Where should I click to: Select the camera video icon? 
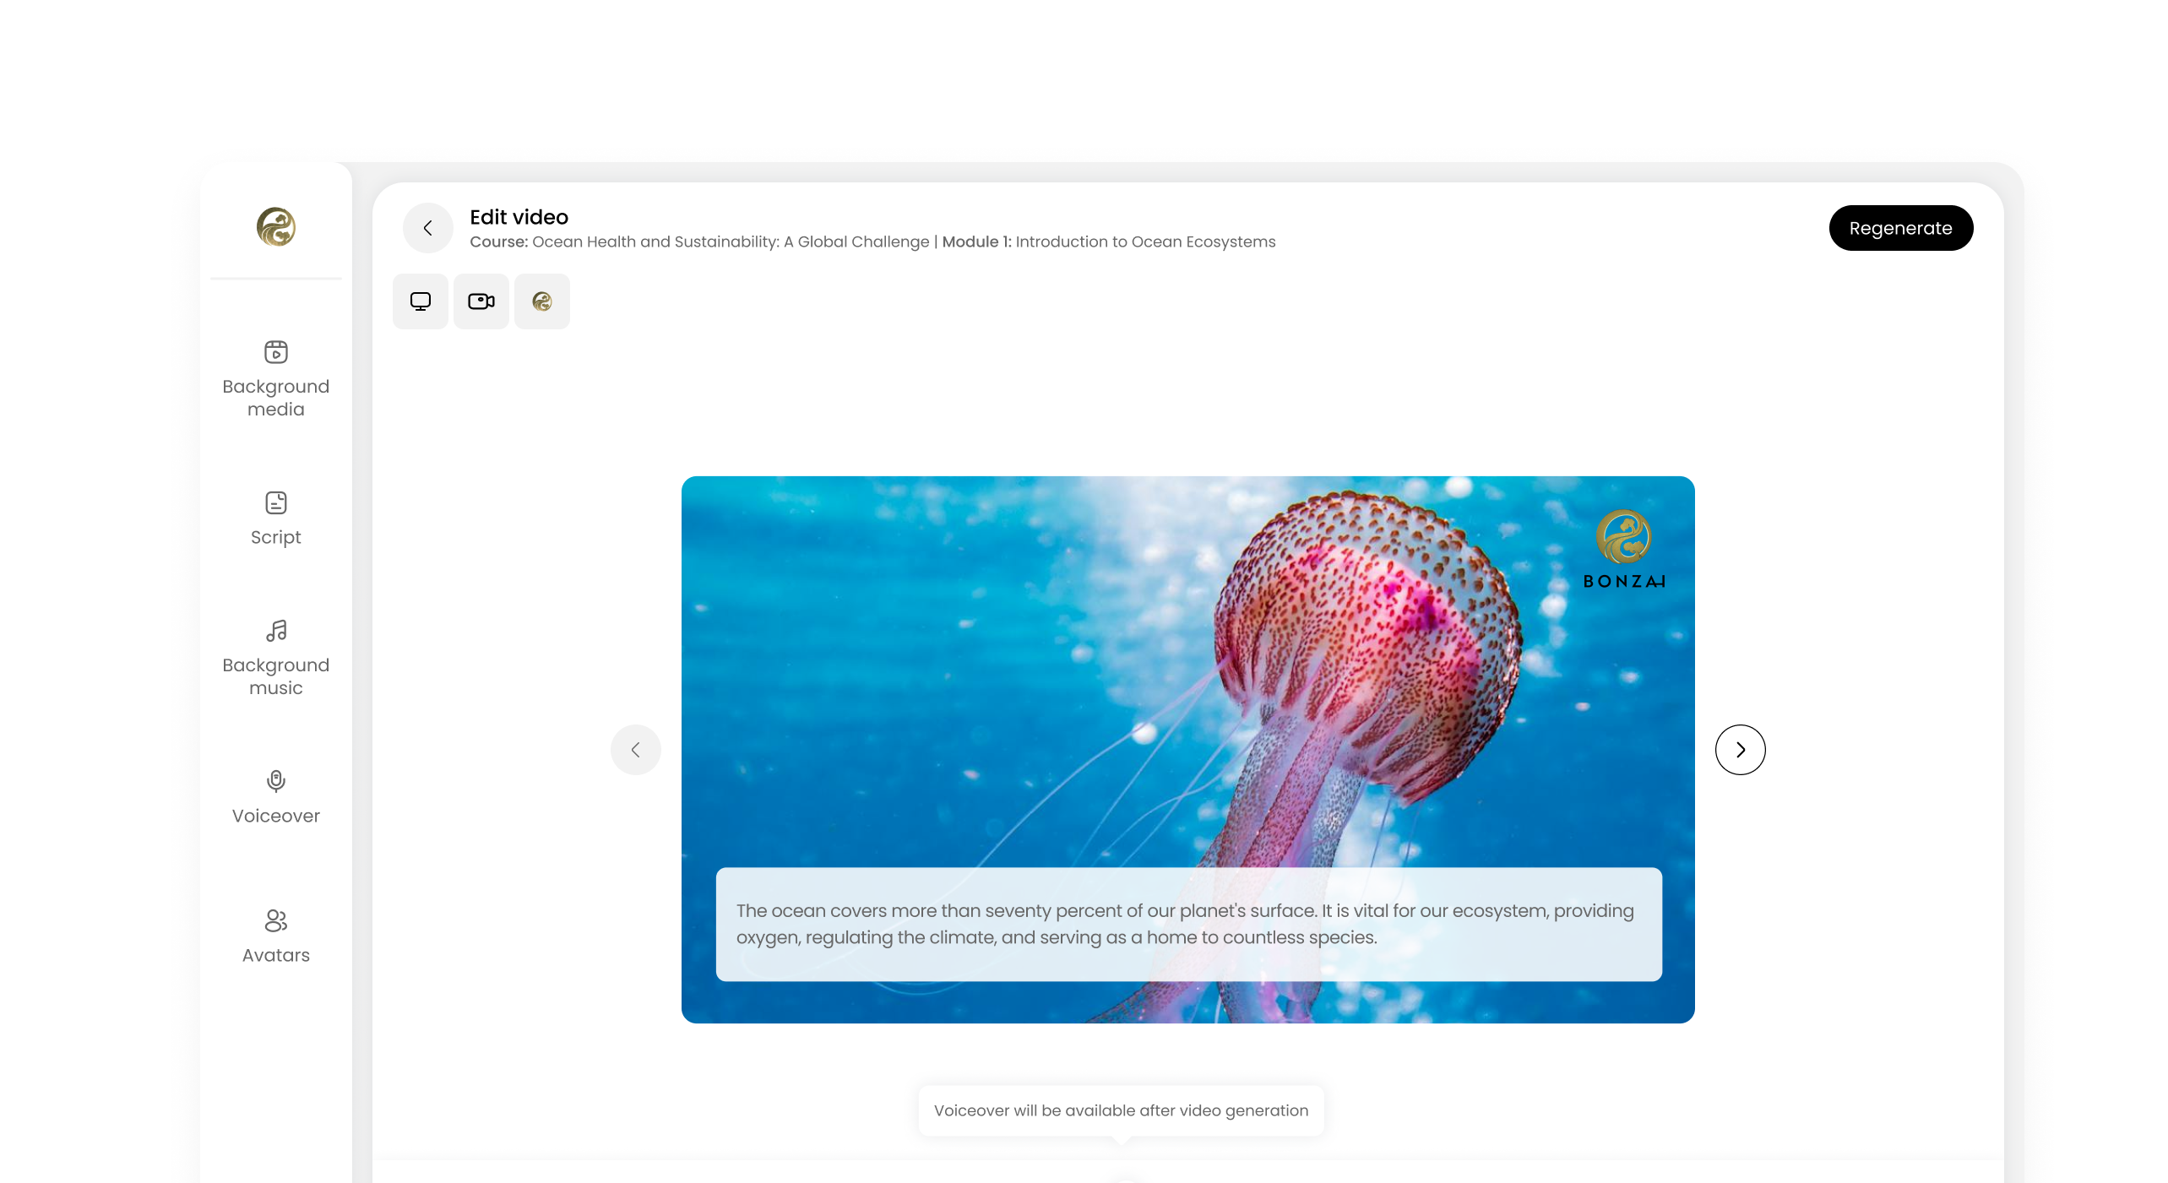coord(481,301)
